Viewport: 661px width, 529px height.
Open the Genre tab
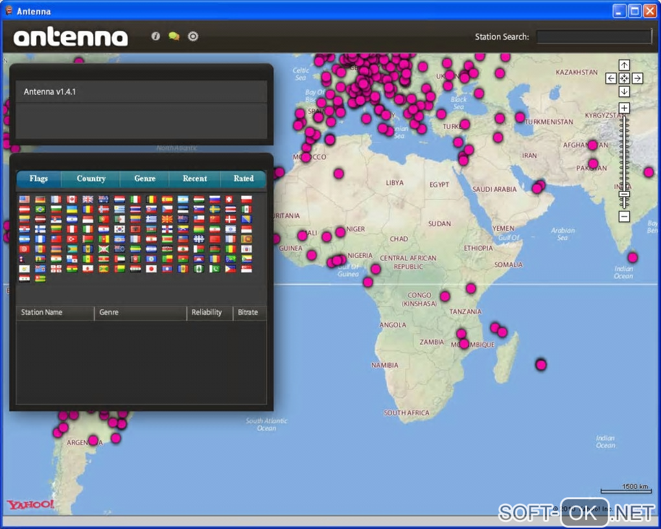click(x=145, y=179)
